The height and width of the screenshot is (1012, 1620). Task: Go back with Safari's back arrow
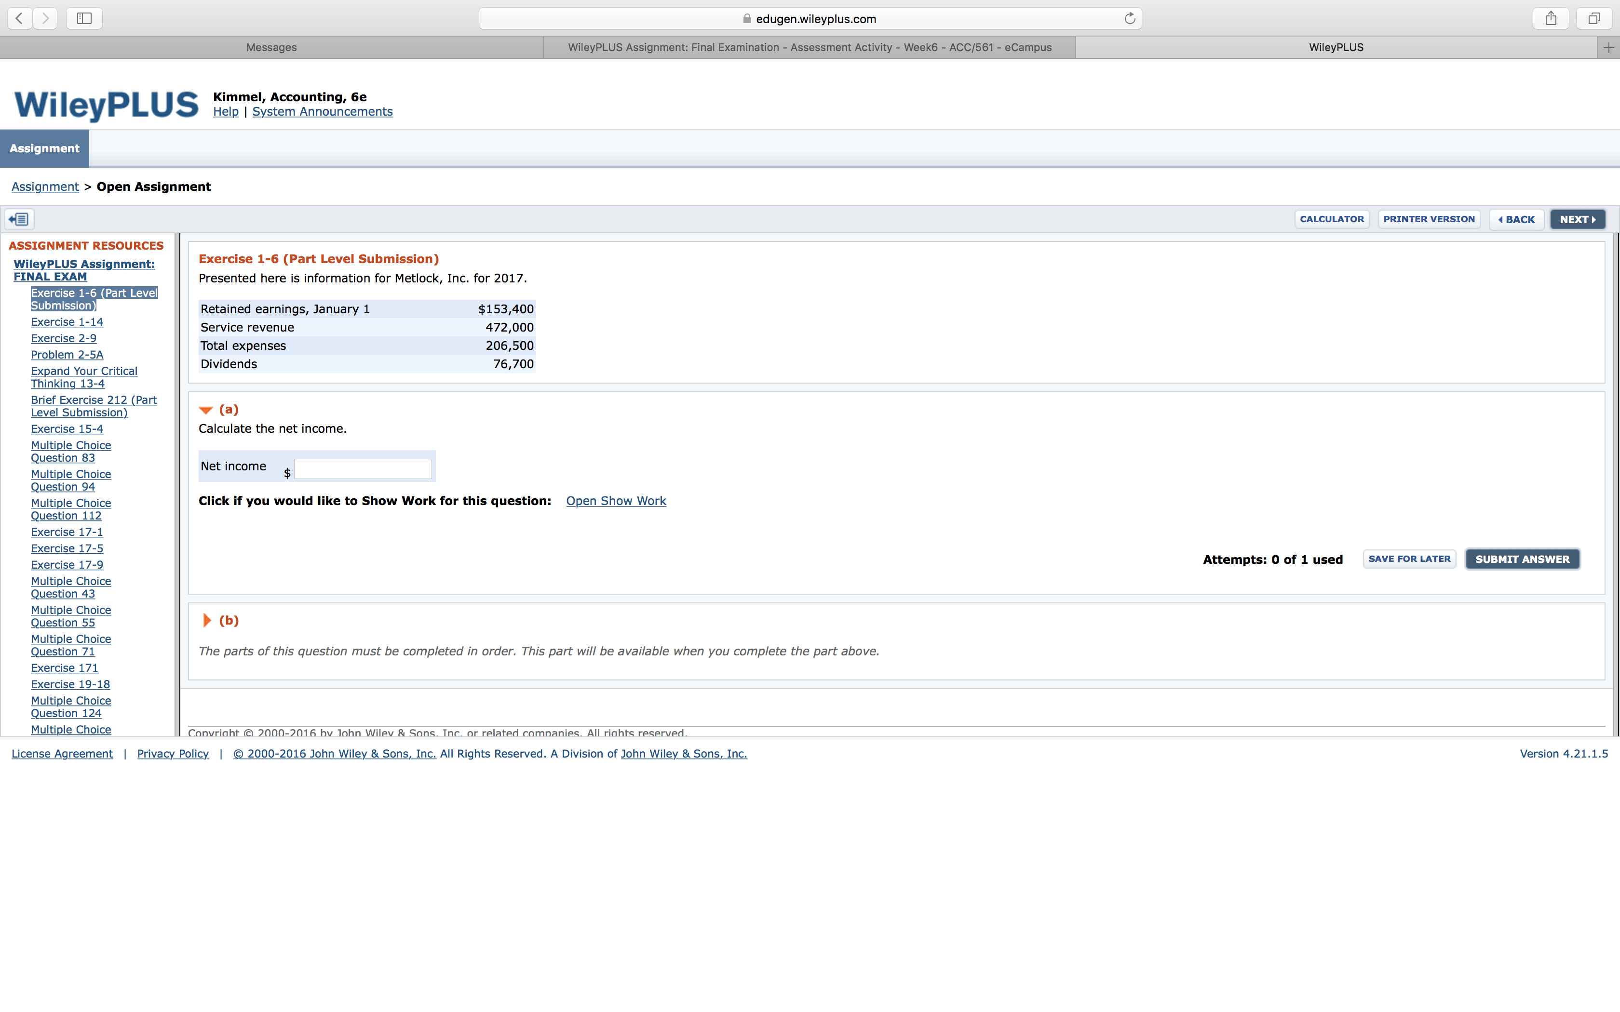pos(20,18)
